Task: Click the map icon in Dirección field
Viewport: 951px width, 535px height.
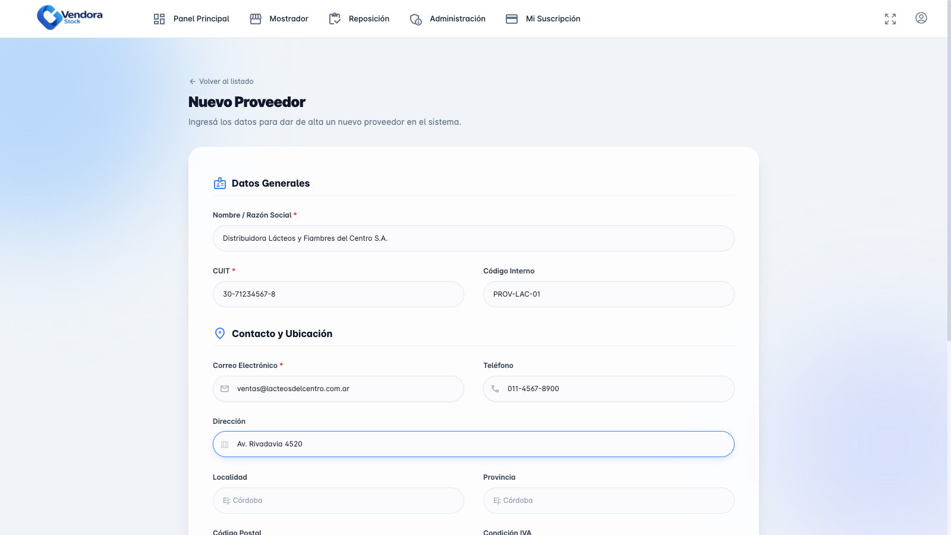Action: tap(225, 445)
